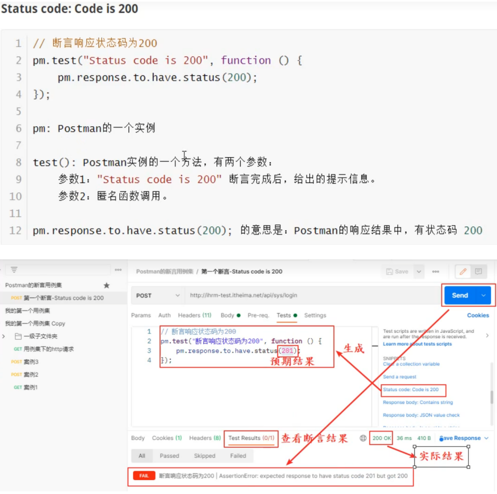Select the Tests tab
Viewport: 497px width, 494px height.
click(286, 315)
